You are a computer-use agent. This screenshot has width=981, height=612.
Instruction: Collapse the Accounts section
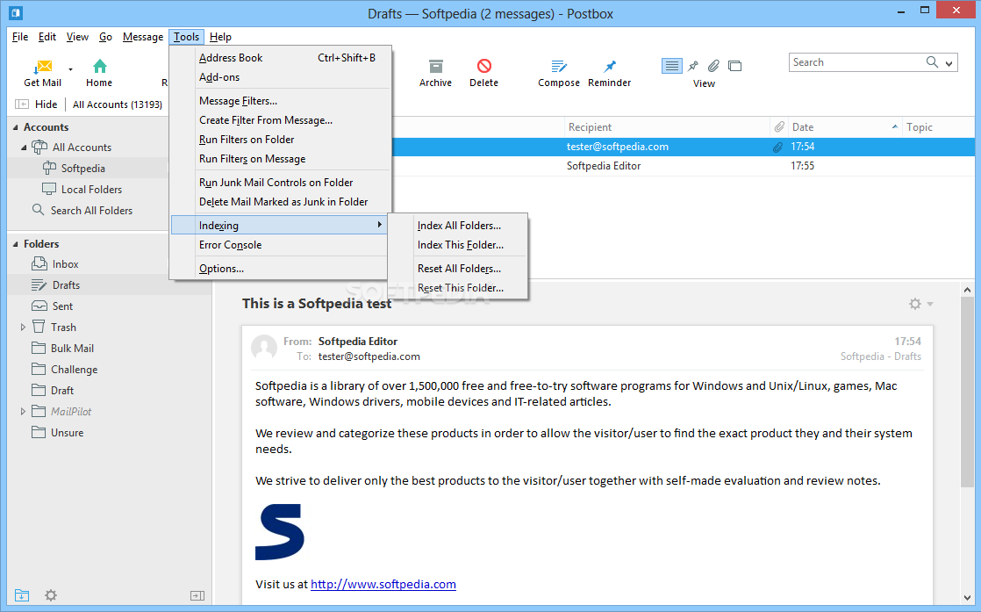pos(16,127)
